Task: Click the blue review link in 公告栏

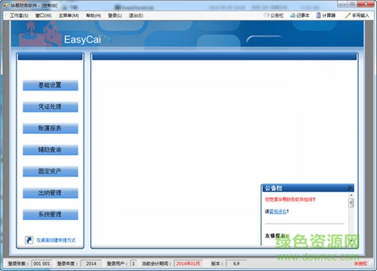Action: 277,212
